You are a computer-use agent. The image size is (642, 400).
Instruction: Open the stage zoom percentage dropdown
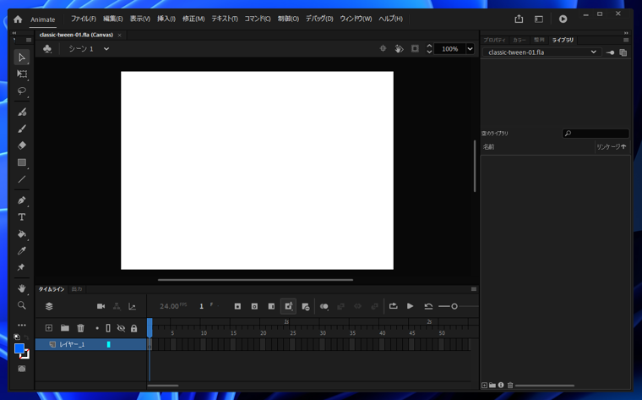click(x=471, y=49)
